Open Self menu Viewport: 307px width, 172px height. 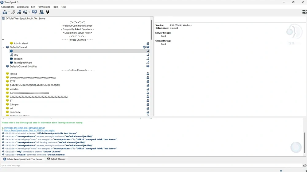pos(33,7)
